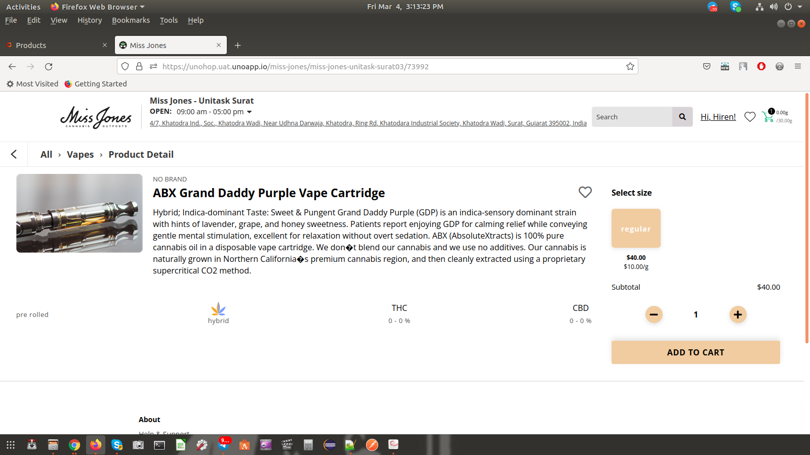Open the Bookmarks menu
The height and width of the screenshot is (455, 810).
pyautogui.click(x=131, y=20)
